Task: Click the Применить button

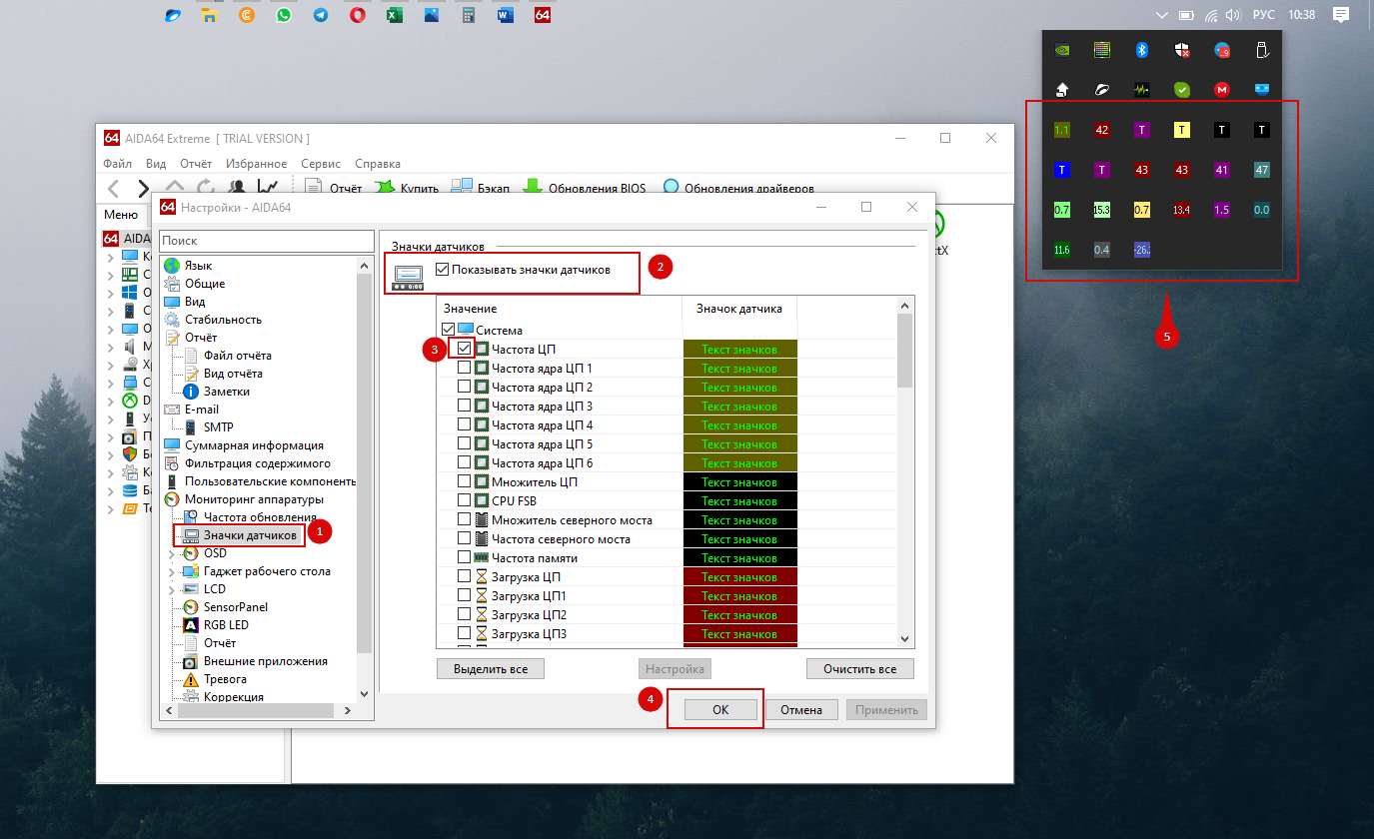Action: (886, 710)
